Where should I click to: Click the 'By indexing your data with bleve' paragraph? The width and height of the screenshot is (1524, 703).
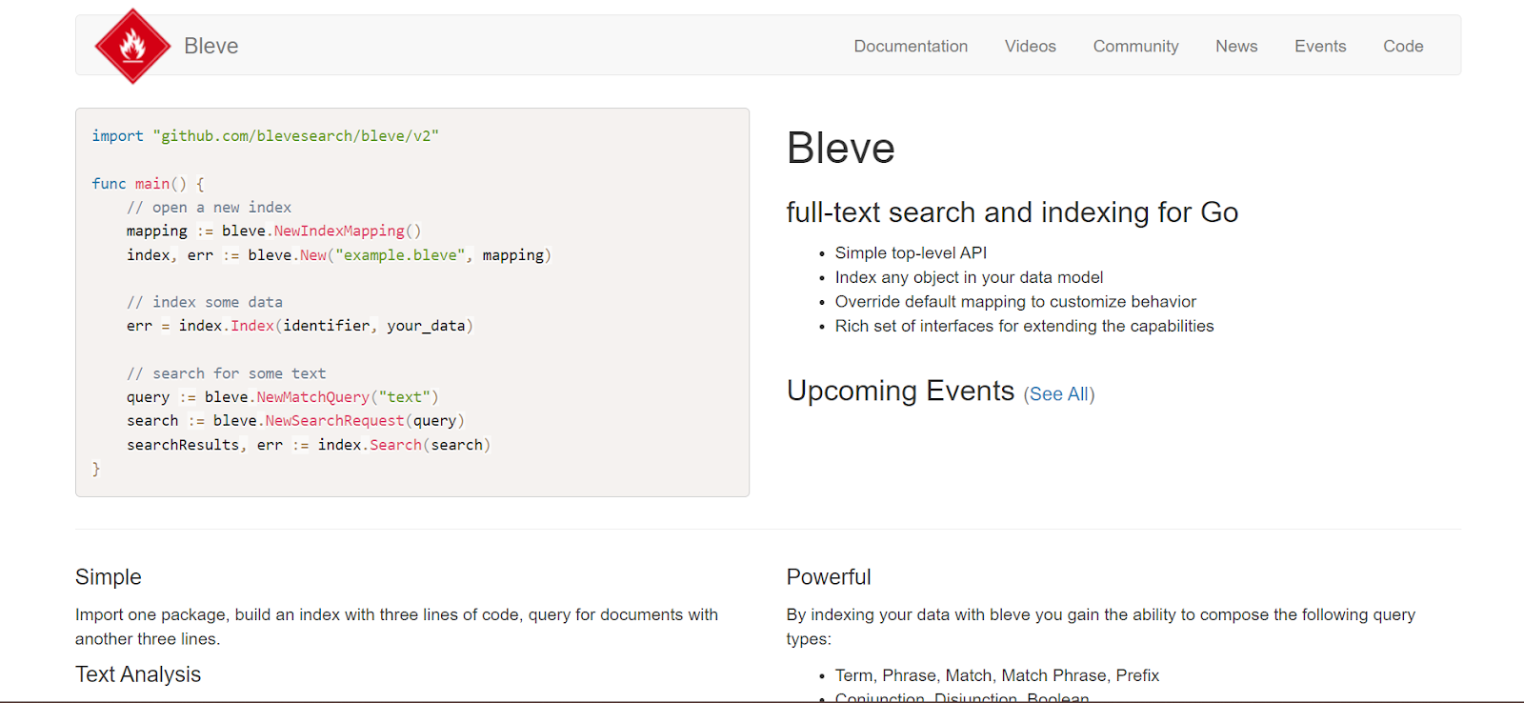click(1101, 627)
